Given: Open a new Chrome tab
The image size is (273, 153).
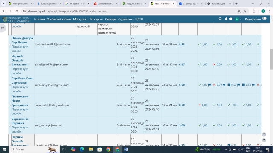Looking at the screenshot, I should point(236,3).
